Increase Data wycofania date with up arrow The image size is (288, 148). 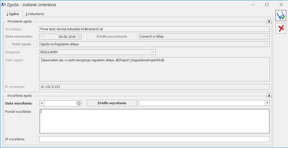point(79,102)
